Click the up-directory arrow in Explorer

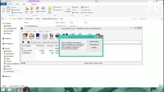pos(11,19)
